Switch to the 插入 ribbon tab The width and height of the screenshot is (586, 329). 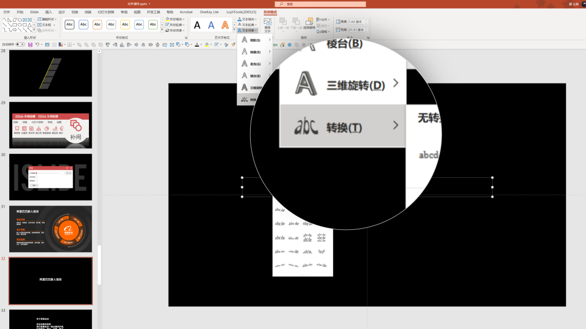point(49,12)
